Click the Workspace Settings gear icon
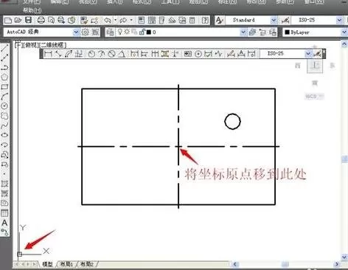Viewport: 348px width, 270px height. tap(86, 32)
